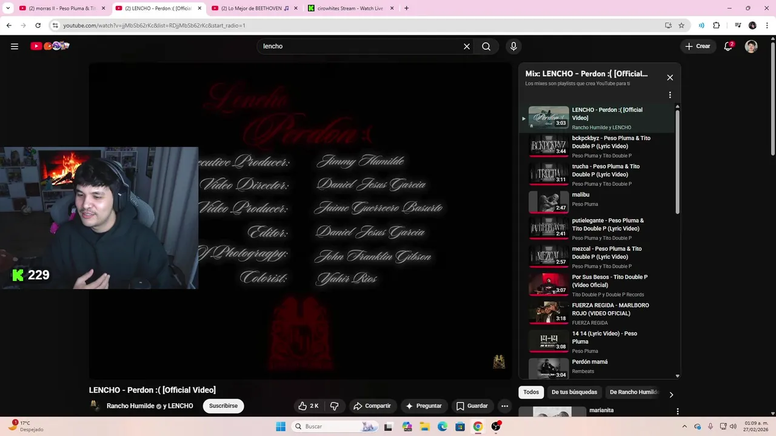This screenshot has height=436, width=776.
Task: Open a new browser tab
Action: coord(406,8)
